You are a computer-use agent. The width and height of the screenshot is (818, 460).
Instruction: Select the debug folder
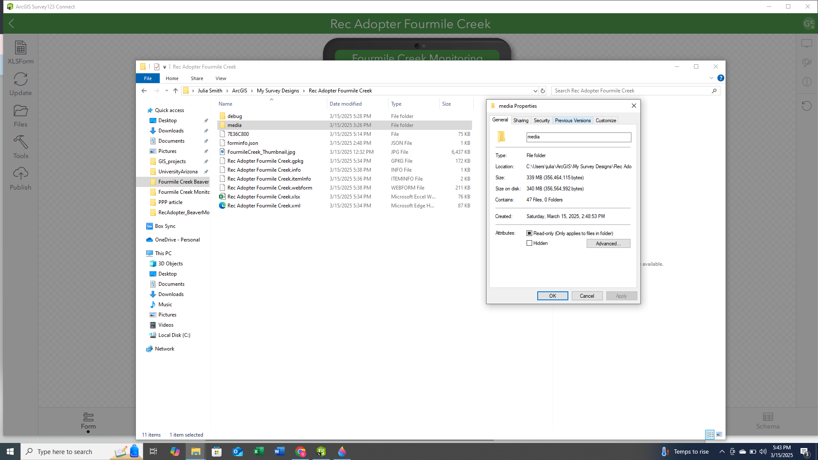(x=345, y=116)
